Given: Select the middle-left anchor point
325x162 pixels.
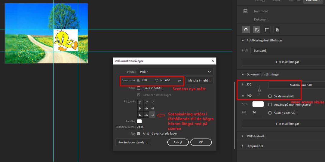Looking at the screenshot, I should [x=140, y=109].
